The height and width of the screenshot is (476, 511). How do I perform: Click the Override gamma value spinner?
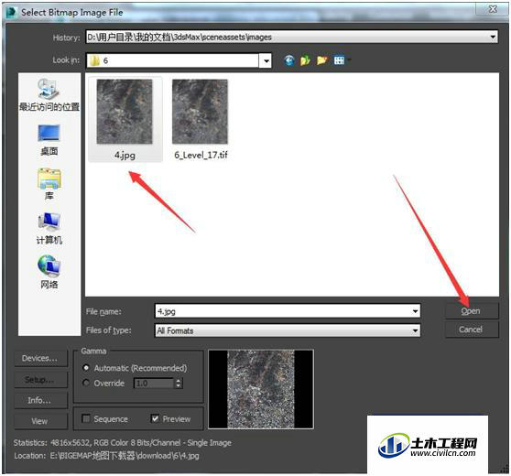(x=179, y=384)
